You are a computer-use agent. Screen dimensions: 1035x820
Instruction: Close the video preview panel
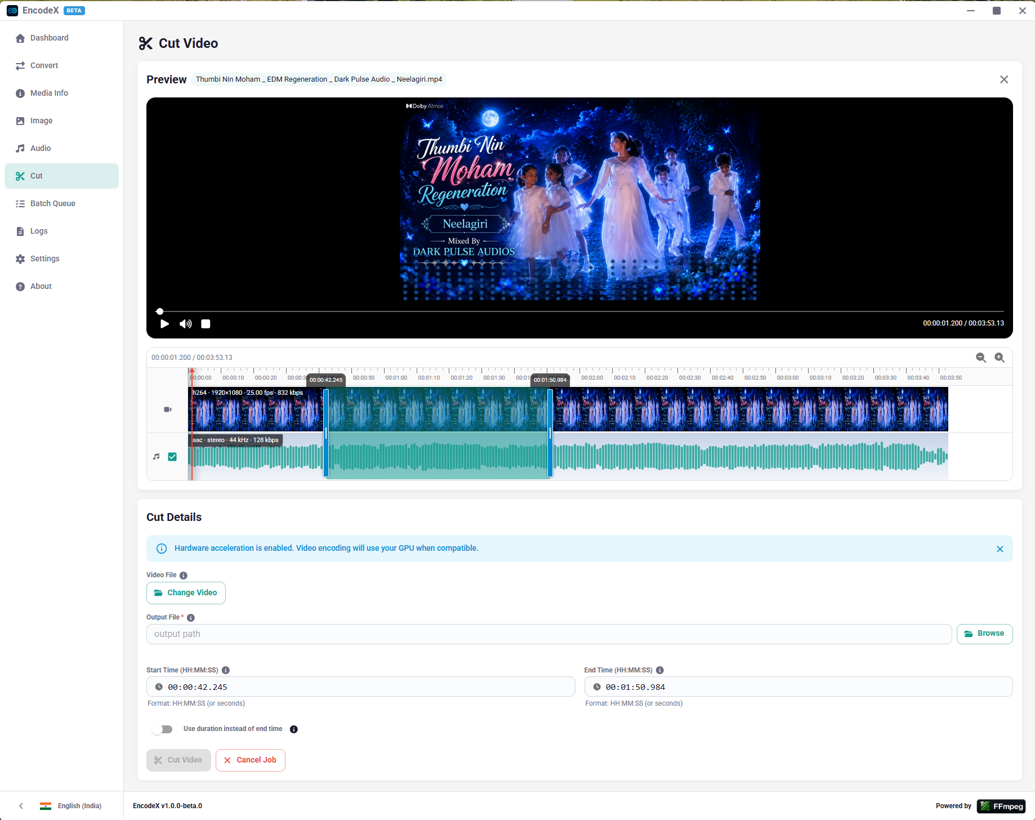coord(1004,79)
